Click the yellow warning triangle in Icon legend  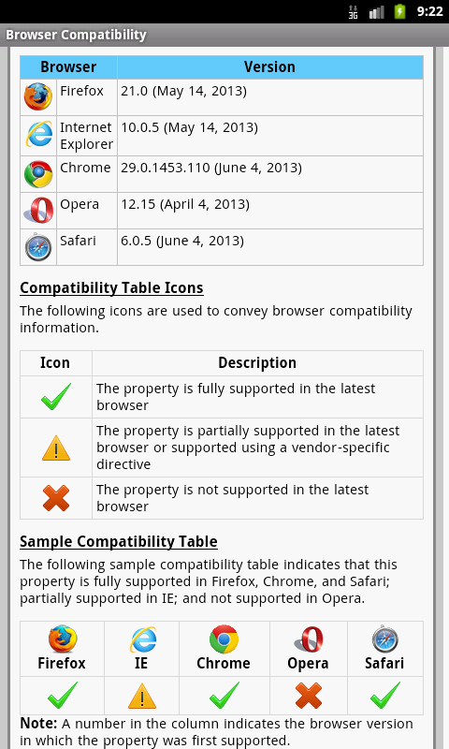[56, 448]
